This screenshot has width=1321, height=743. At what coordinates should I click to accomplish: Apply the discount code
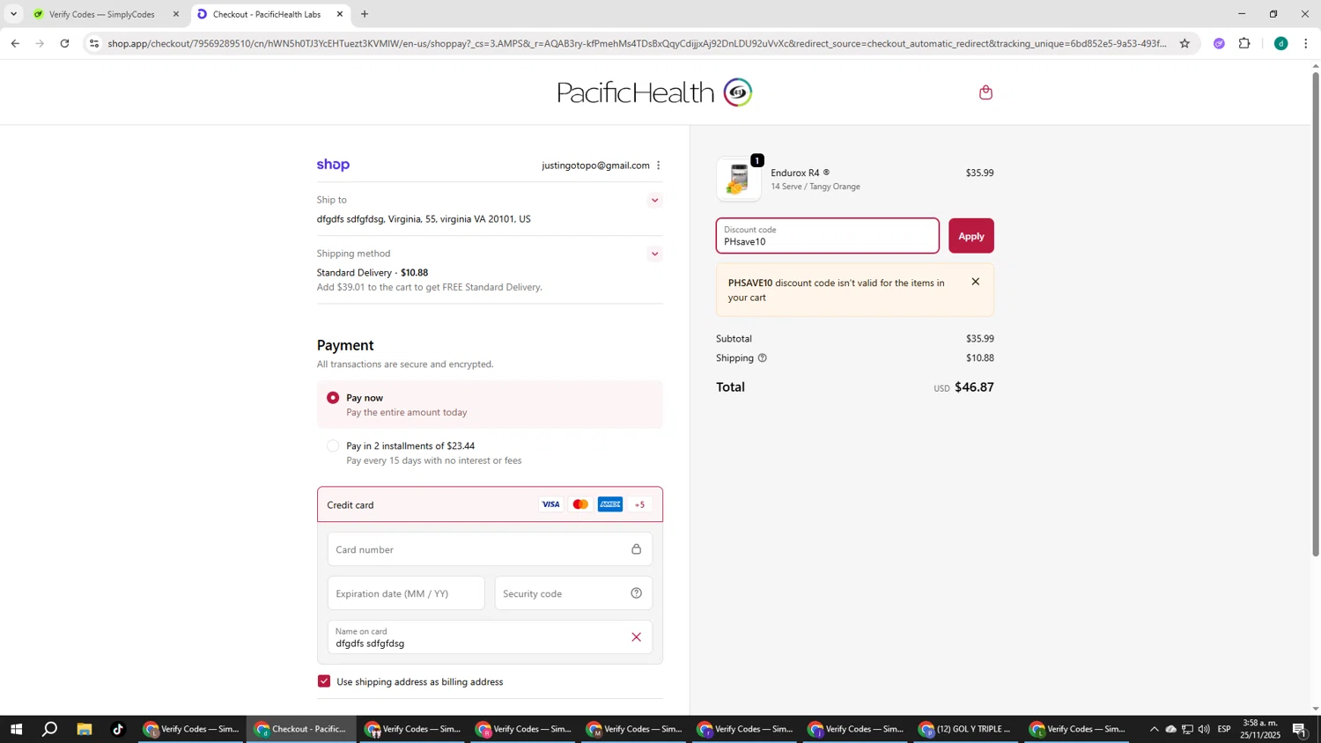[x=970, y=236]
